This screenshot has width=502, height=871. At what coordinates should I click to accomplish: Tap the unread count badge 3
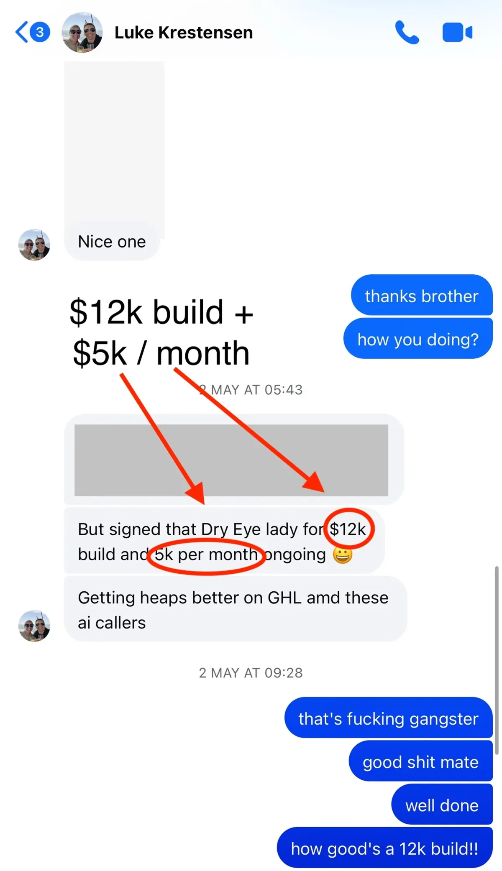tap(40, 32)
